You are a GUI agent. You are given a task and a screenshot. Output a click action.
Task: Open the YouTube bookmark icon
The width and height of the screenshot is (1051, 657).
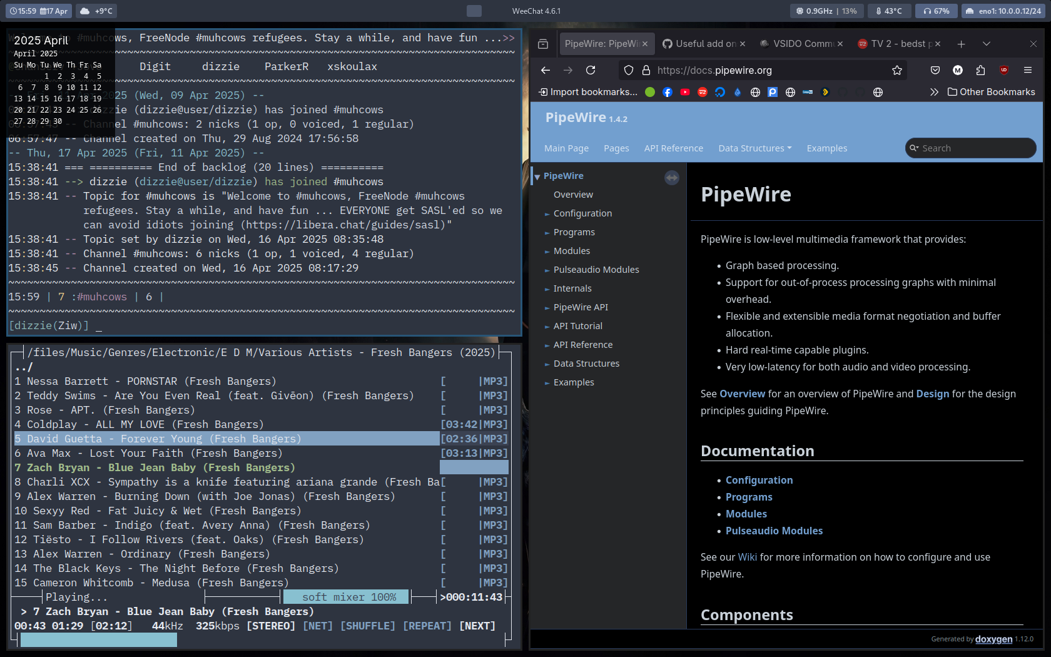[x=685, y=92]
